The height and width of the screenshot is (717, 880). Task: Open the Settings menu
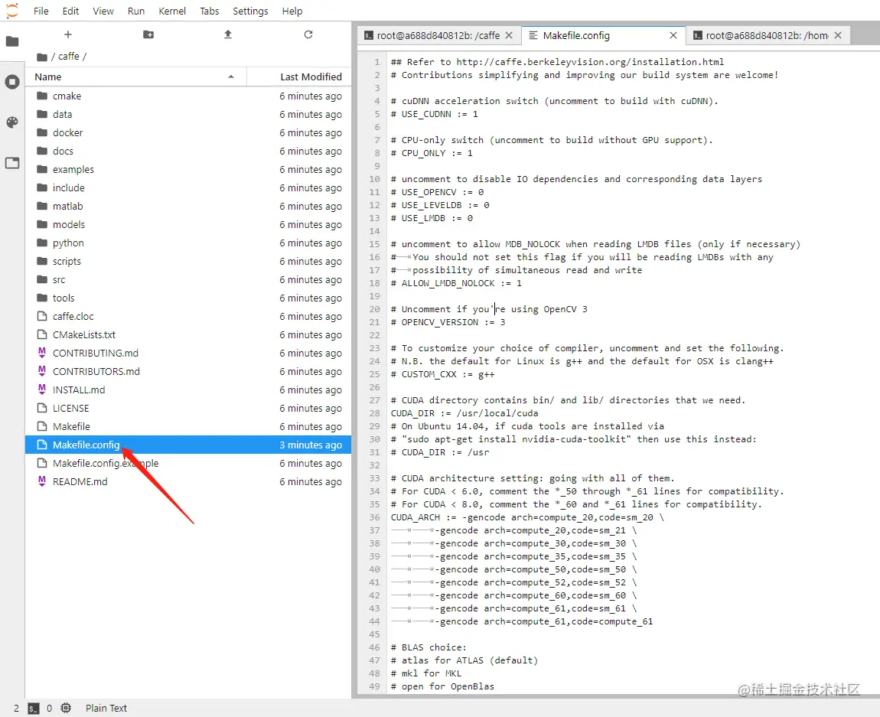pyautogui.click(x=250, y=11)
